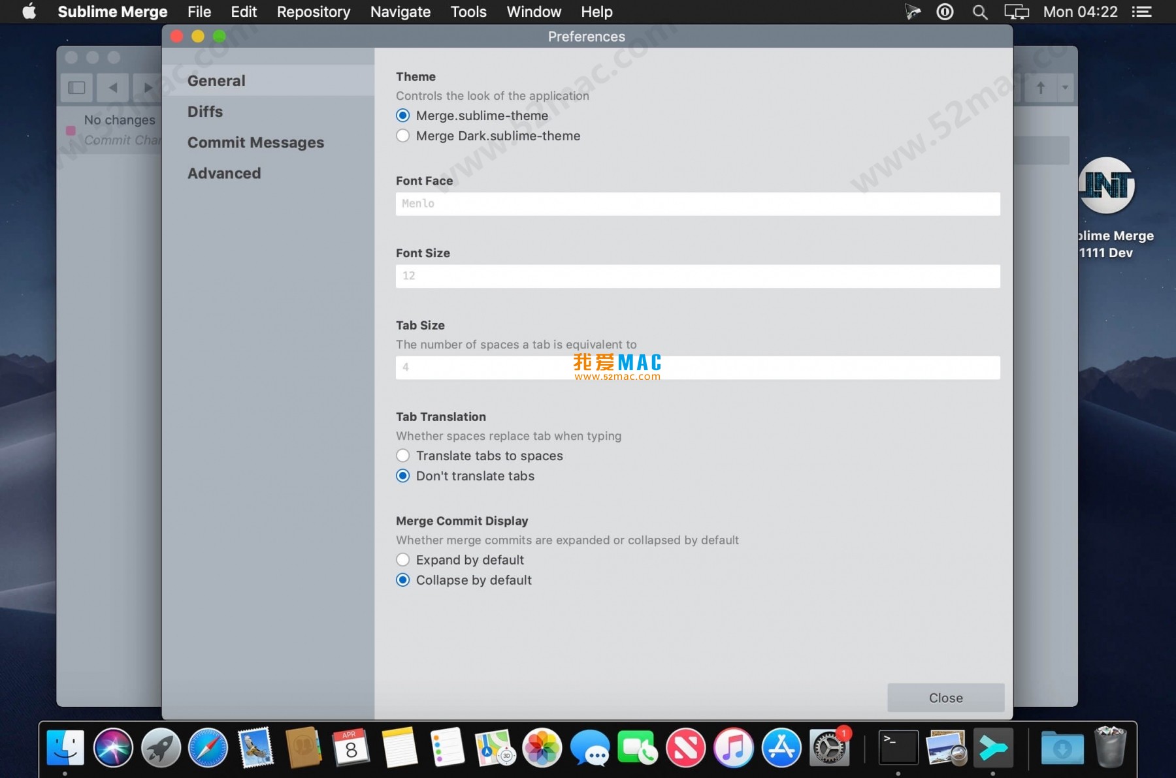Open the Advanced preferences section
The image size is (1176, 778).
pyautogui.click(x=268, y=173)
